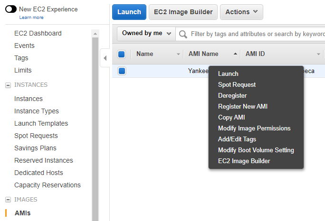The height and width of the screenshot is (221, 325).
Task: Open Instance Types in the sidebar
Action: pyautogui.click(x=37, y=111)
